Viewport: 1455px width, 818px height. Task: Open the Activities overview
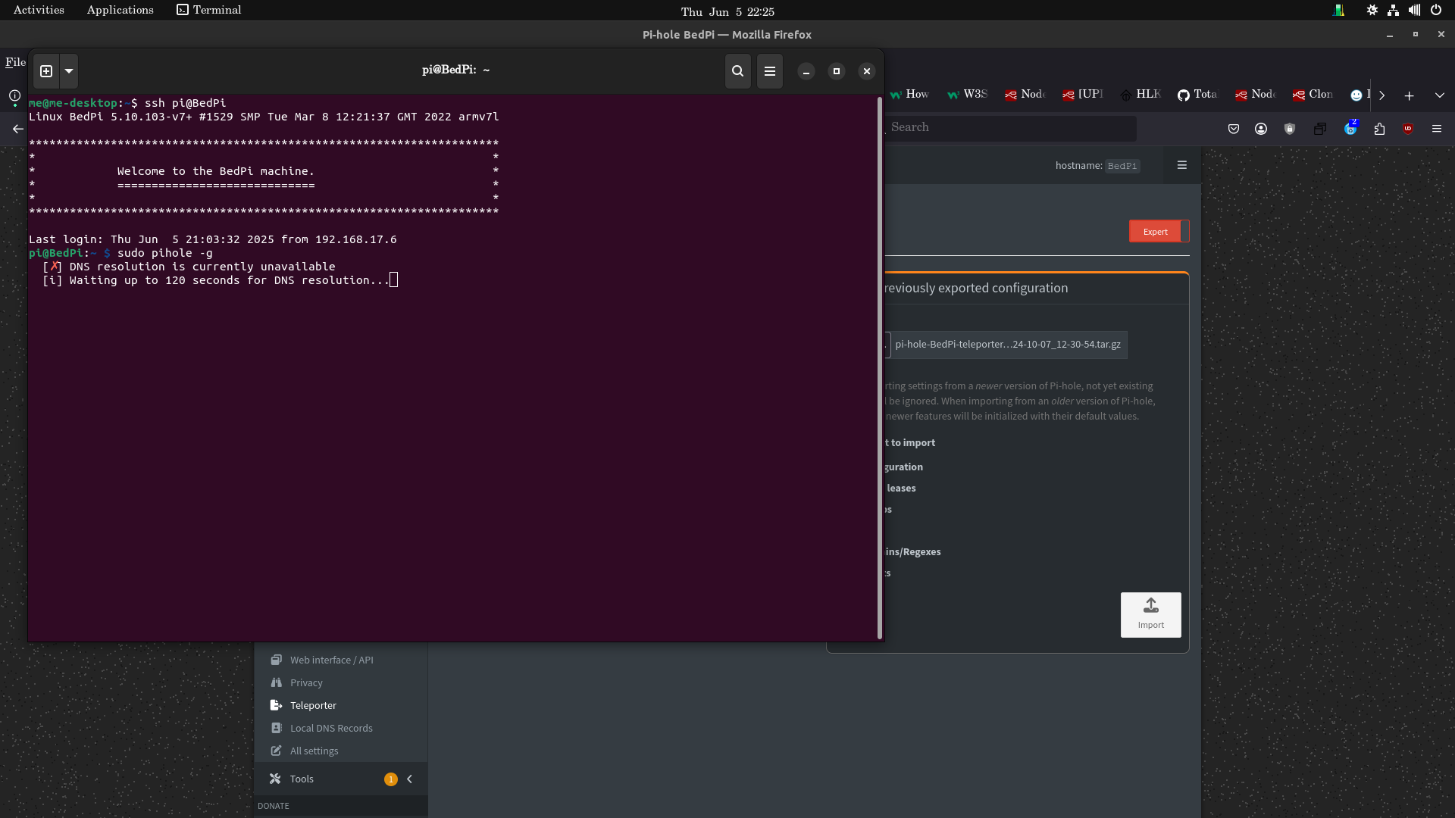pos(39,10)
